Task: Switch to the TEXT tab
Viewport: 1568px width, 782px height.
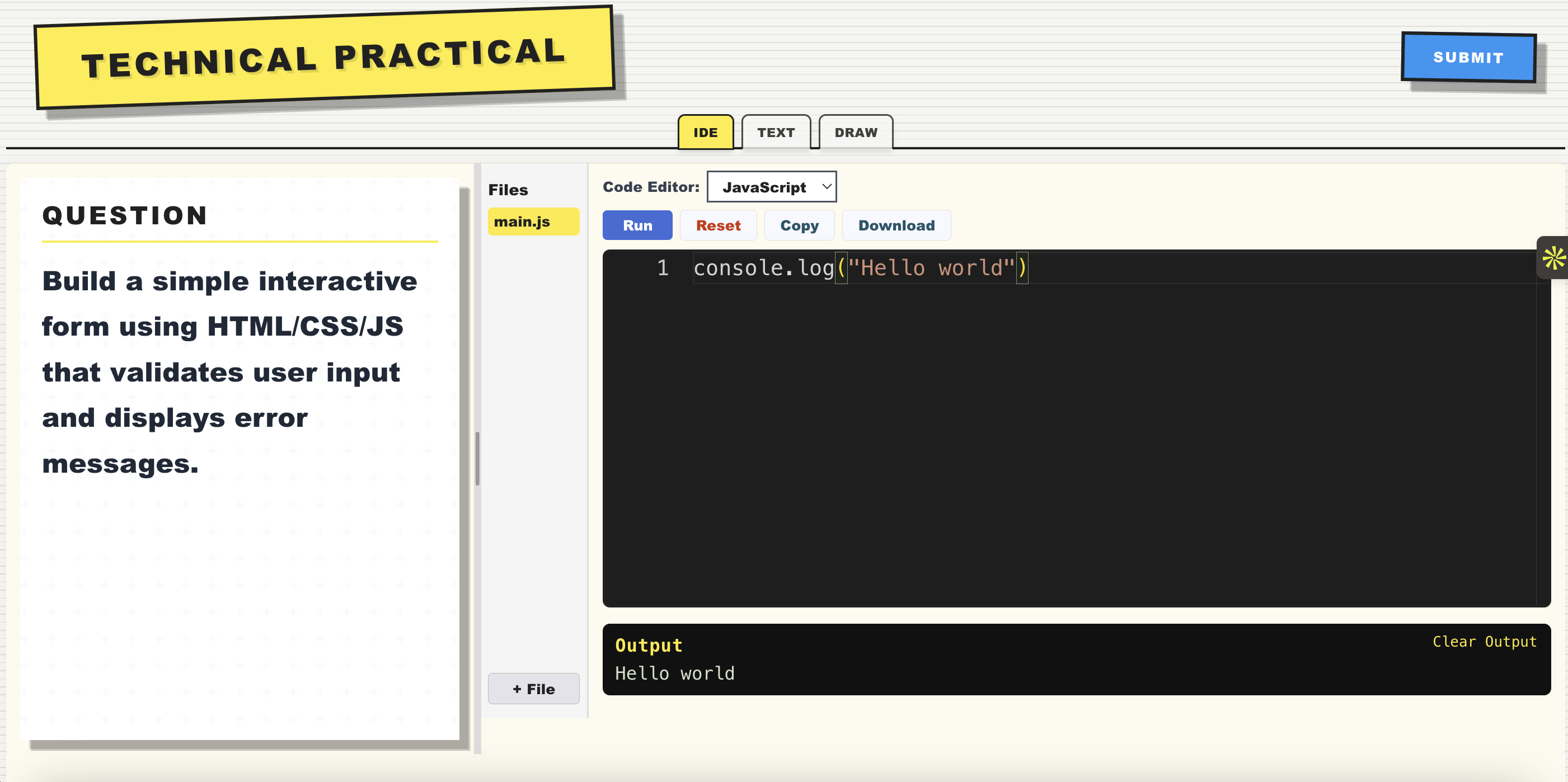Action: pos(776,132)
